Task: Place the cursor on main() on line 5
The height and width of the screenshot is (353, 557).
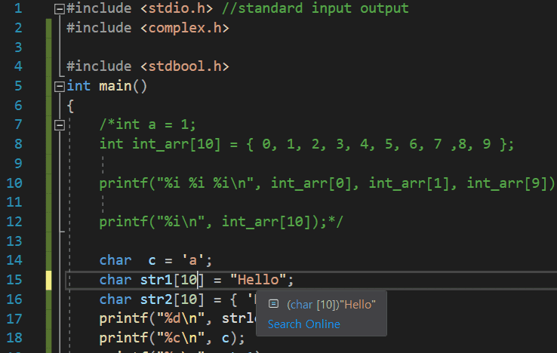Action: click(123, 86)
